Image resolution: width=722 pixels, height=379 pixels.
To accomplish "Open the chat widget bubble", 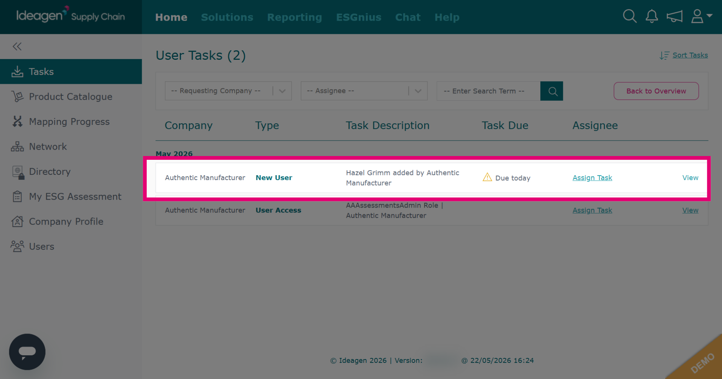I will point(27,352).
